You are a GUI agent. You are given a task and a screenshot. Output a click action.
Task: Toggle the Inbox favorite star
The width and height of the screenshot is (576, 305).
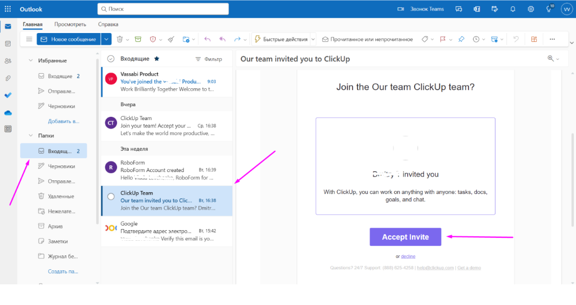click(x=157, y=59)
